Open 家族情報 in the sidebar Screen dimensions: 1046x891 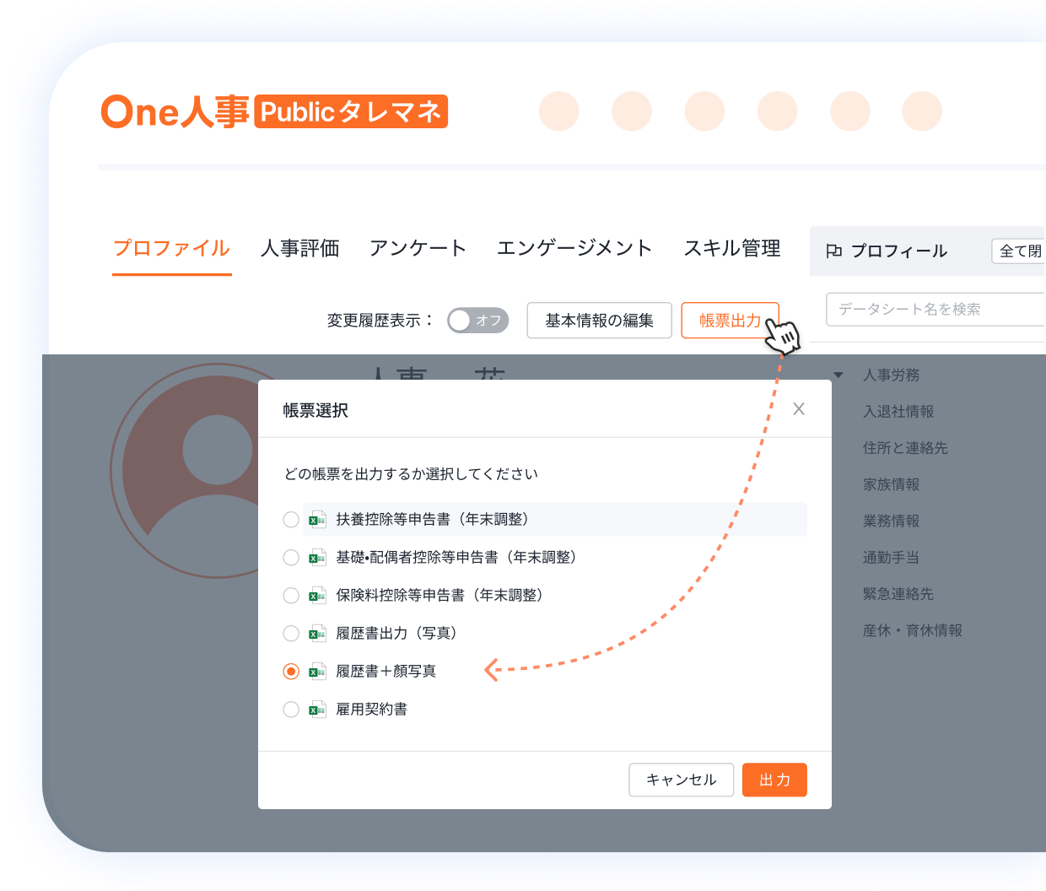click(x=892, y=484)
